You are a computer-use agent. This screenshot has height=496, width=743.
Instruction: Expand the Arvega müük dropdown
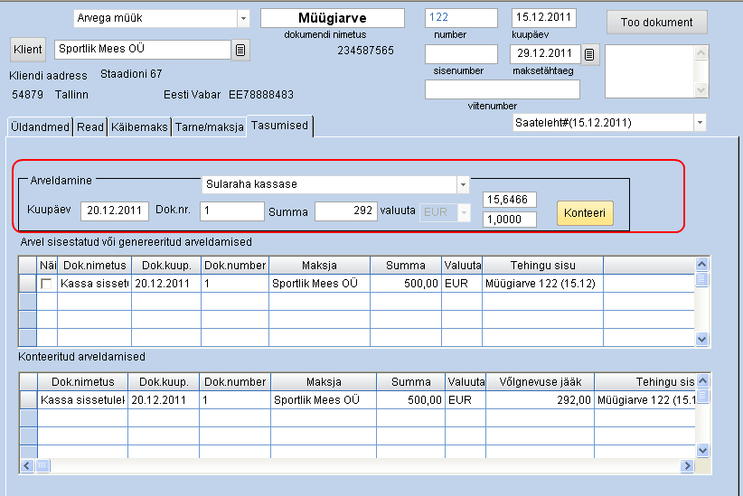pyautogui.click(x=243, y=18)
